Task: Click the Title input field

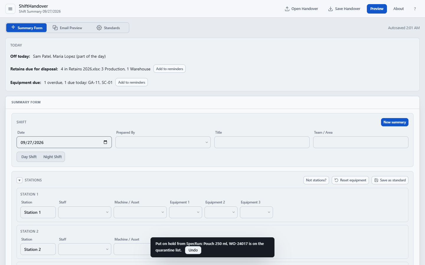Action: [262, 142]
